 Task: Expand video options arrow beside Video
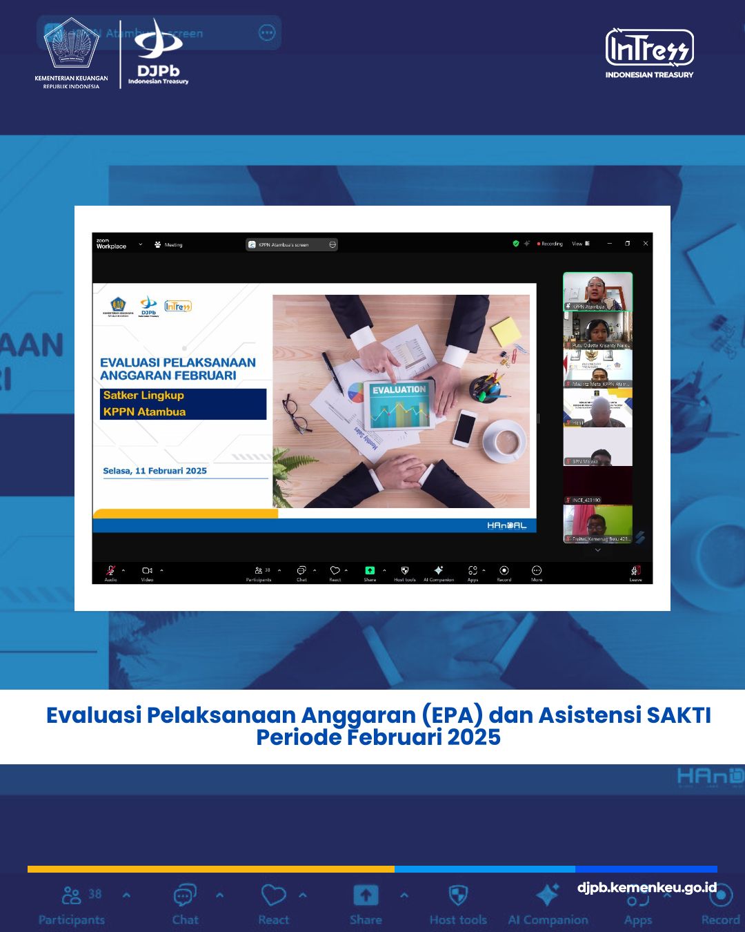pyautogui.click(x=161, y=570)
